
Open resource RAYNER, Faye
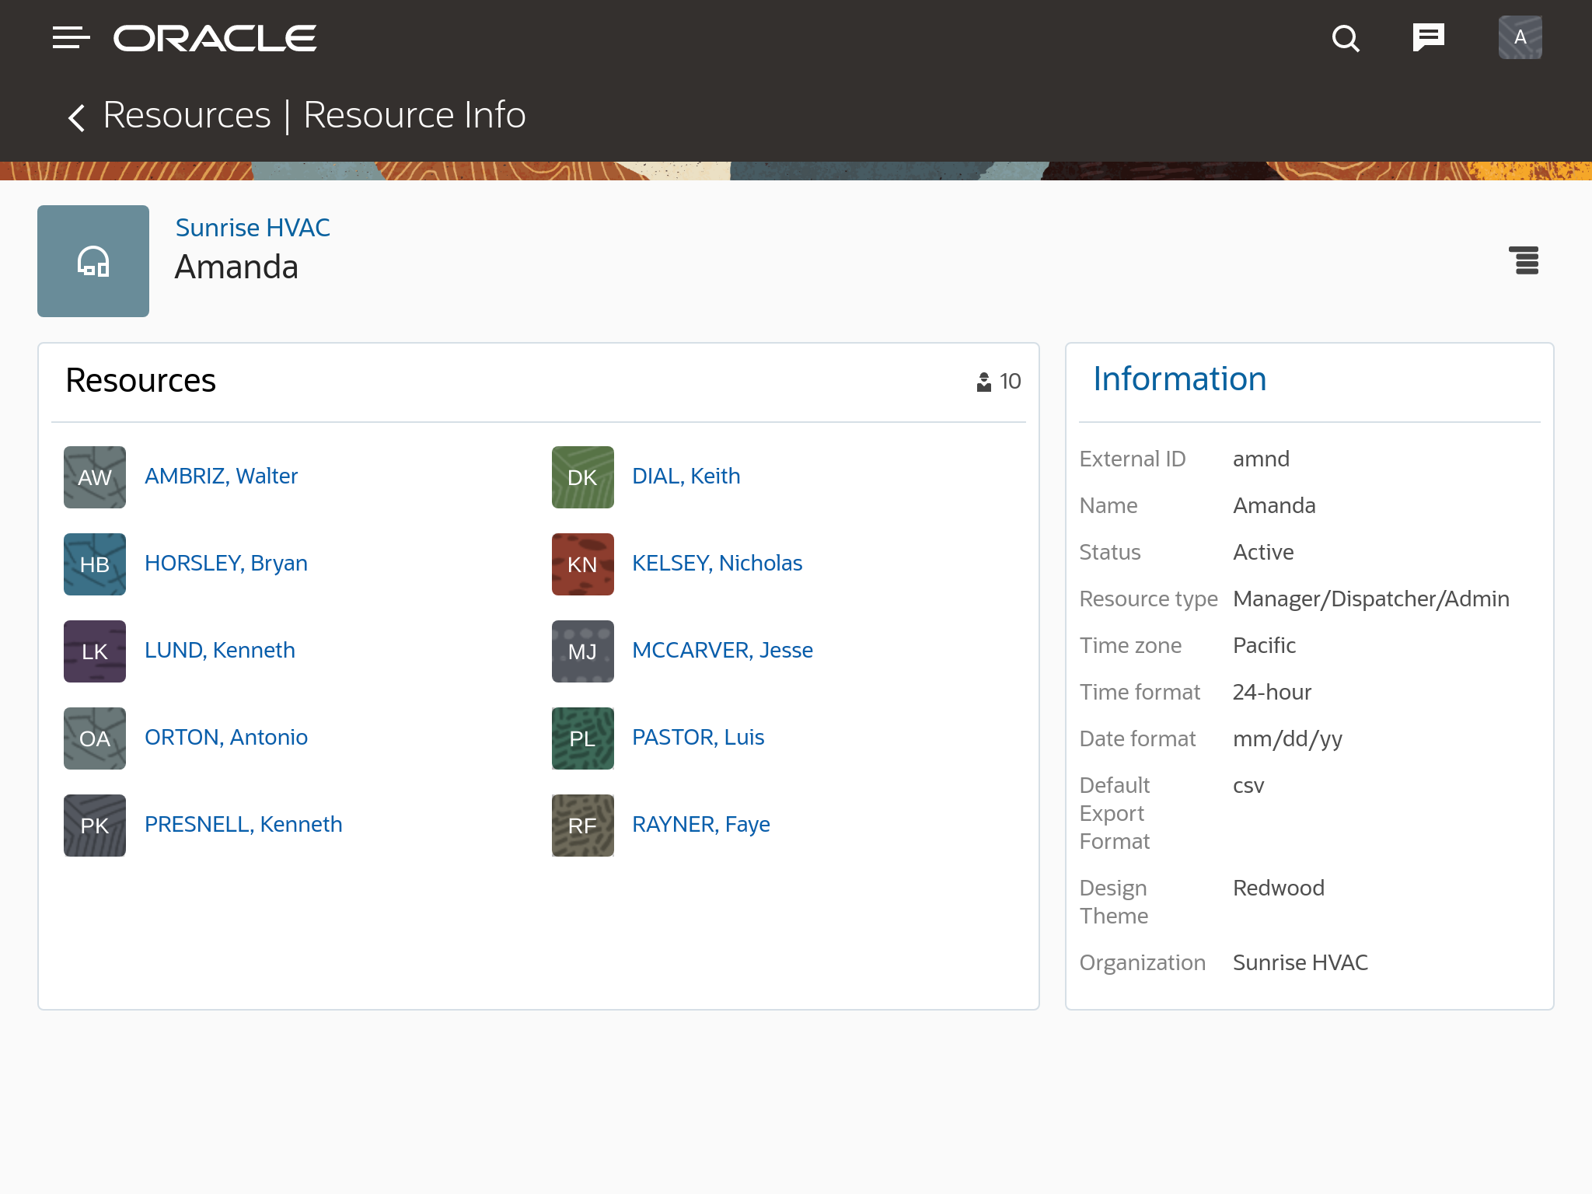click(700, 824)
